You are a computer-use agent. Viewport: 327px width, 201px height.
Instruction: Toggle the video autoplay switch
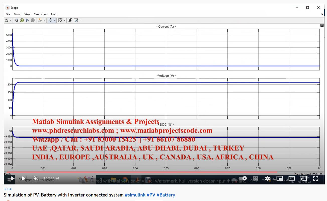(243, 179)
